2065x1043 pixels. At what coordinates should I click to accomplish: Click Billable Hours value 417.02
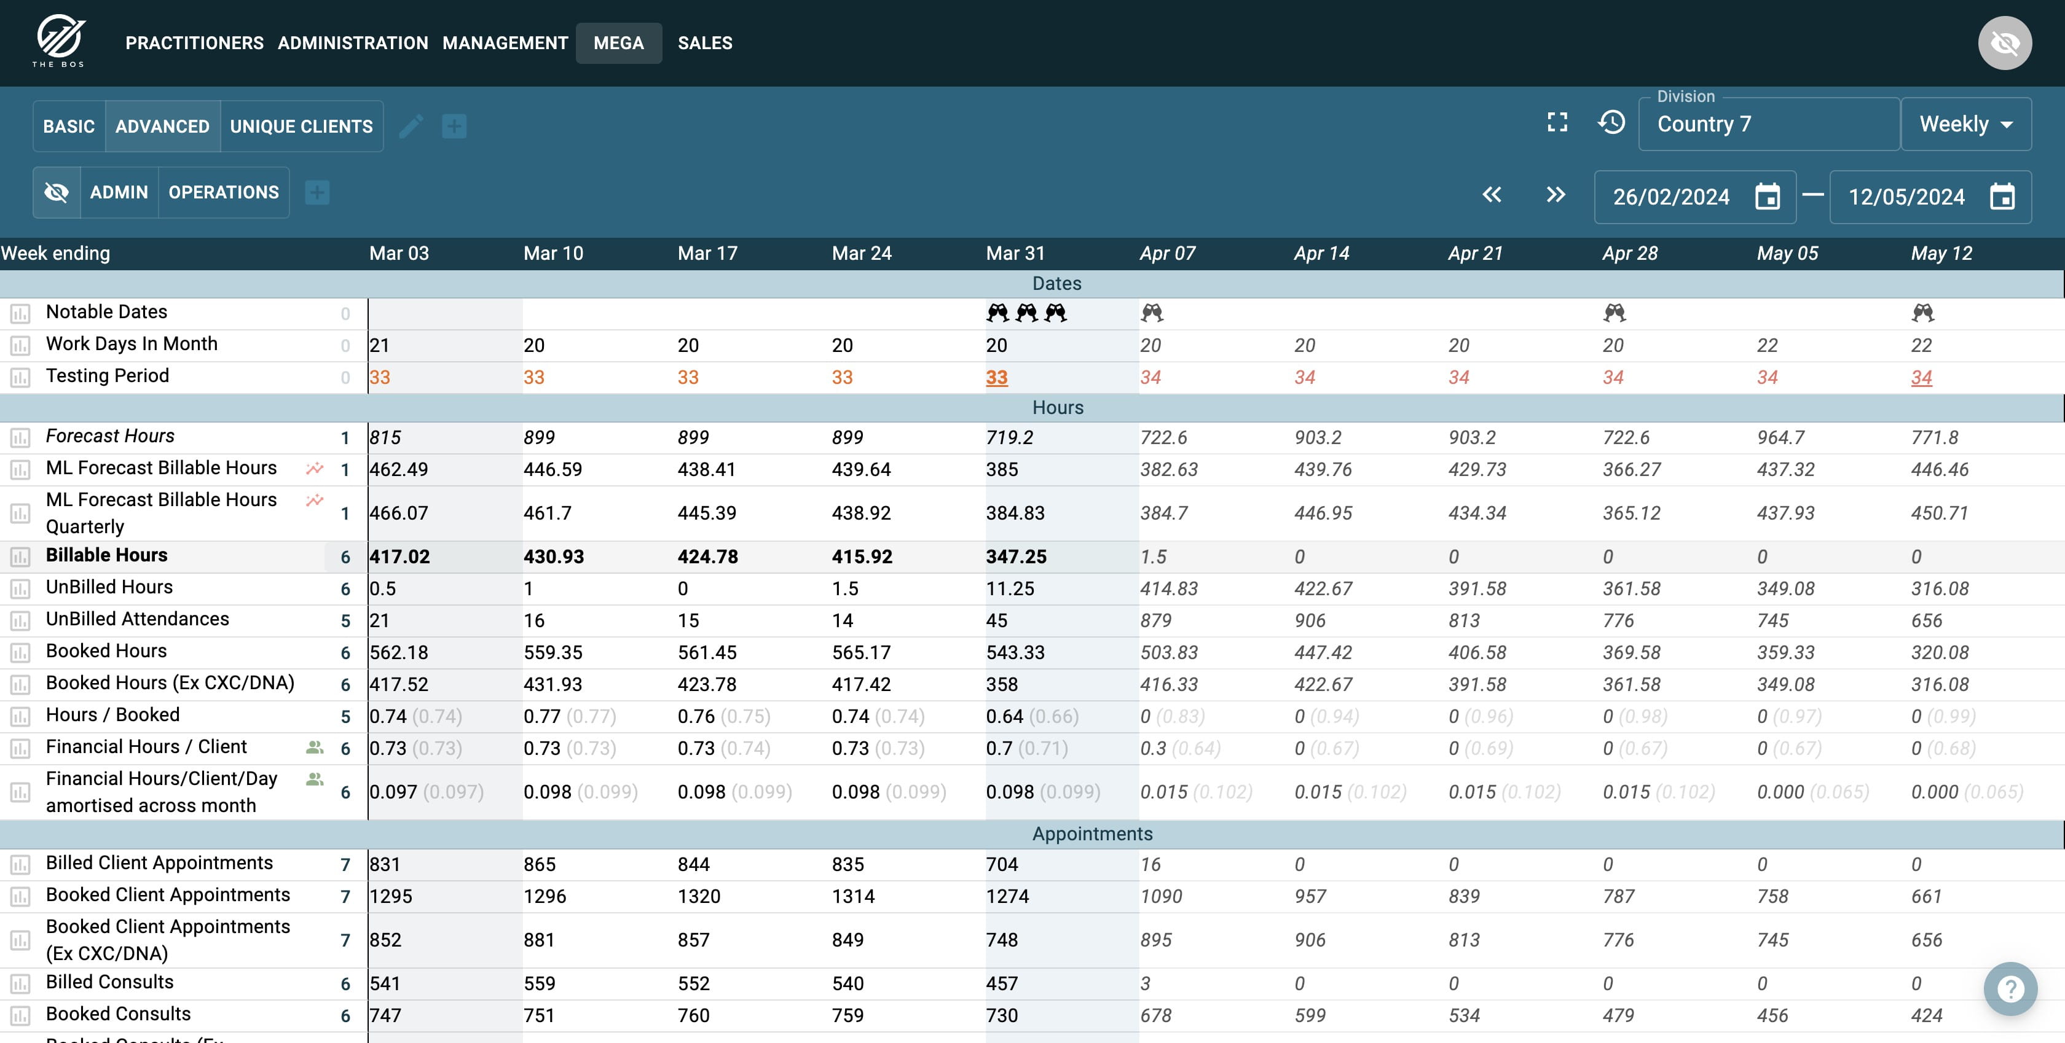tap(399, 557)
